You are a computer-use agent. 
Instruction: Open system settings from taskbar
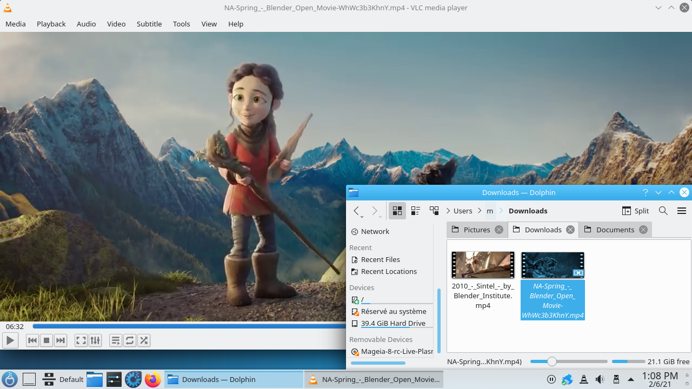(x=114, y=379)
